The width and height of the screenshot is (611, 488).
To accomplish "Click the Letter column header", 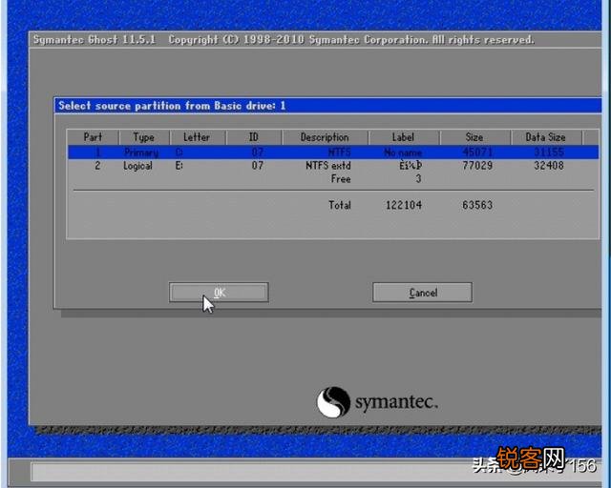I will [x=198, y=137].
